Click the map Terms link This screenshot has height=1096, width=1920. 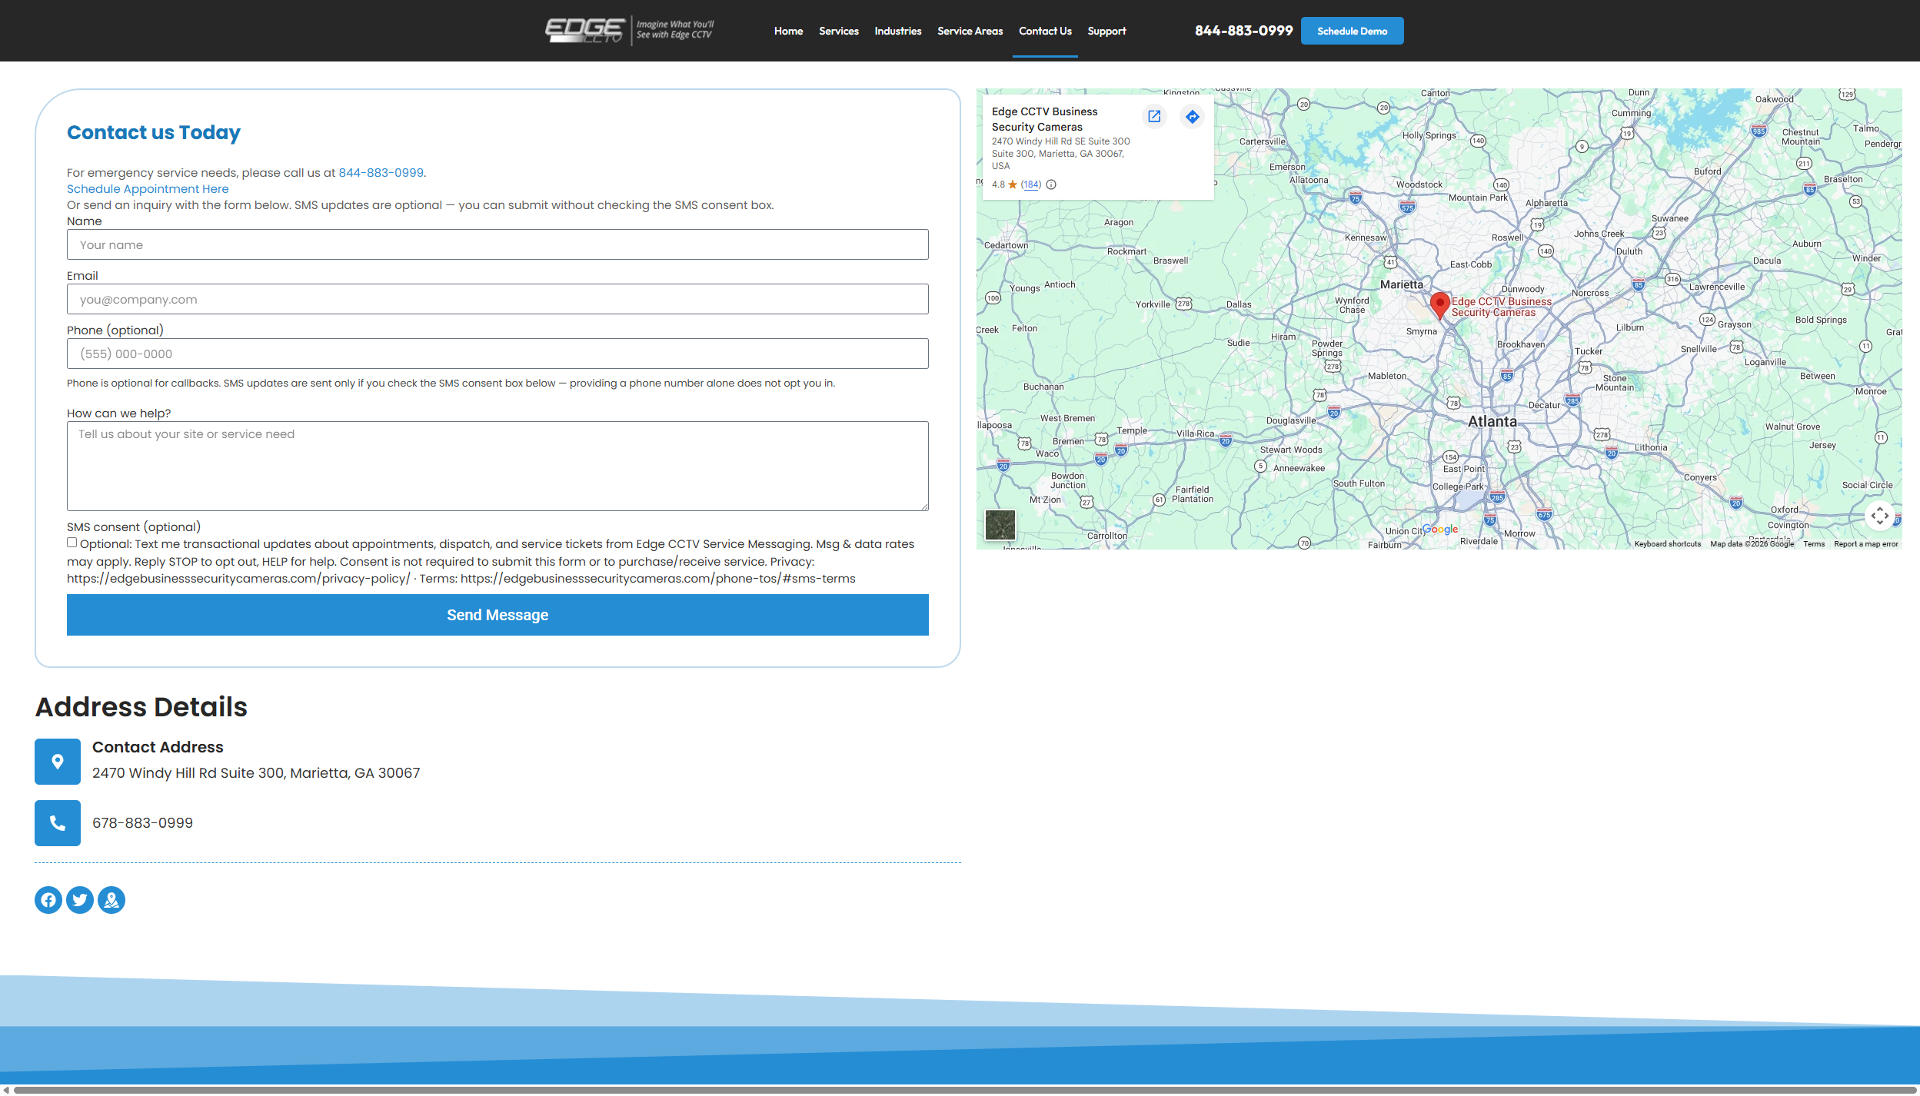pyautogui.click(x=1814, y=544)
